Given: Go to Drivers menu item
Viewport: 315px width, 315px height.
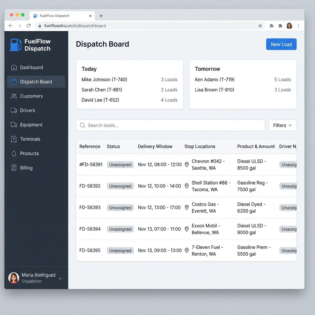Looking at the screenshot, I should (36, 110).
